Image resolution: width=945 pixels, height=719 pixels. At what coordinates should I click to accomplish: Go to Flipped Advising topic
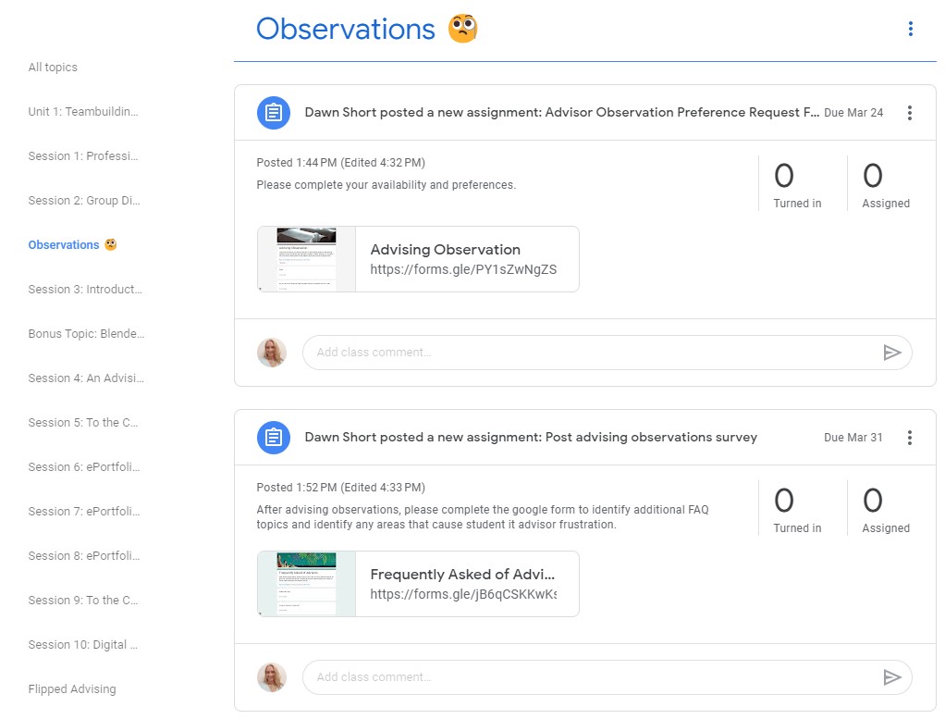pyautogui.click(x=72, y=689)
